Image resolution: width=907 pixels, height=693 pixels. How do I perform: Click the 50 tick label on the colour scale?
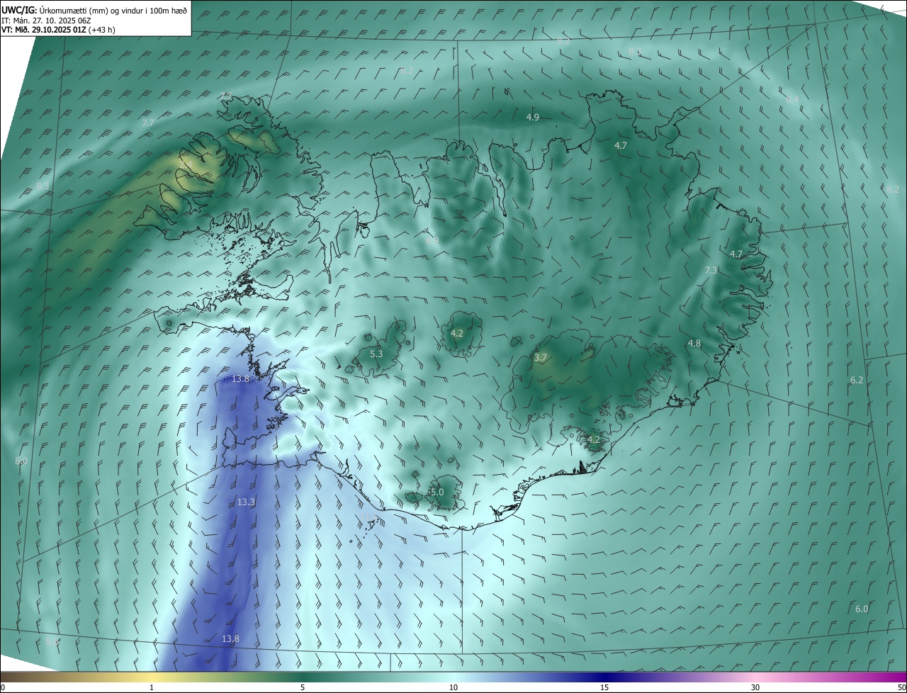pos(901,687)
